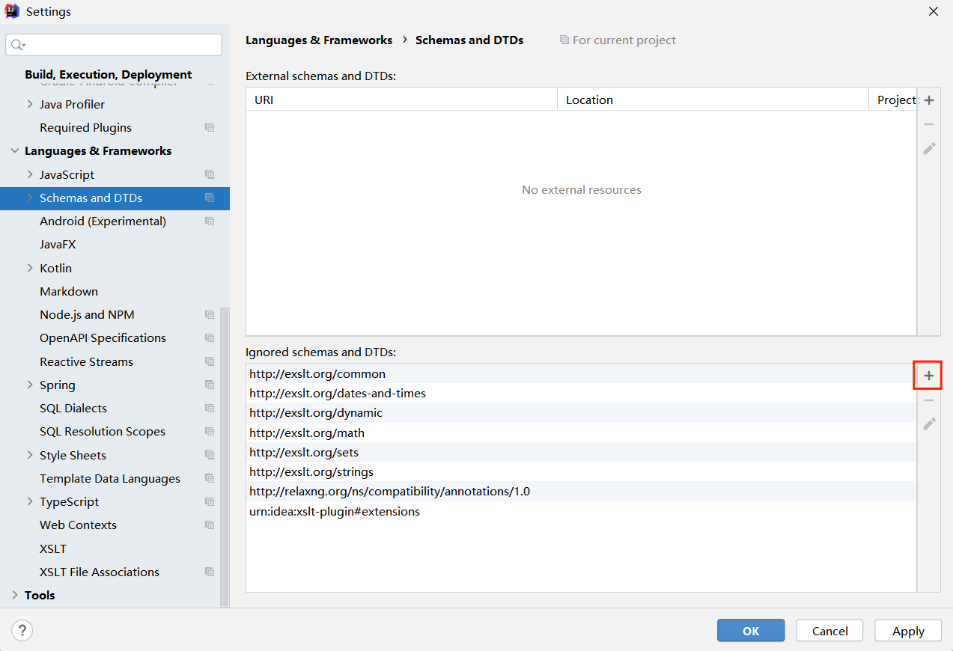Expand the Schemas and DTDs node

pyautogui.click(x=30, y=198)
